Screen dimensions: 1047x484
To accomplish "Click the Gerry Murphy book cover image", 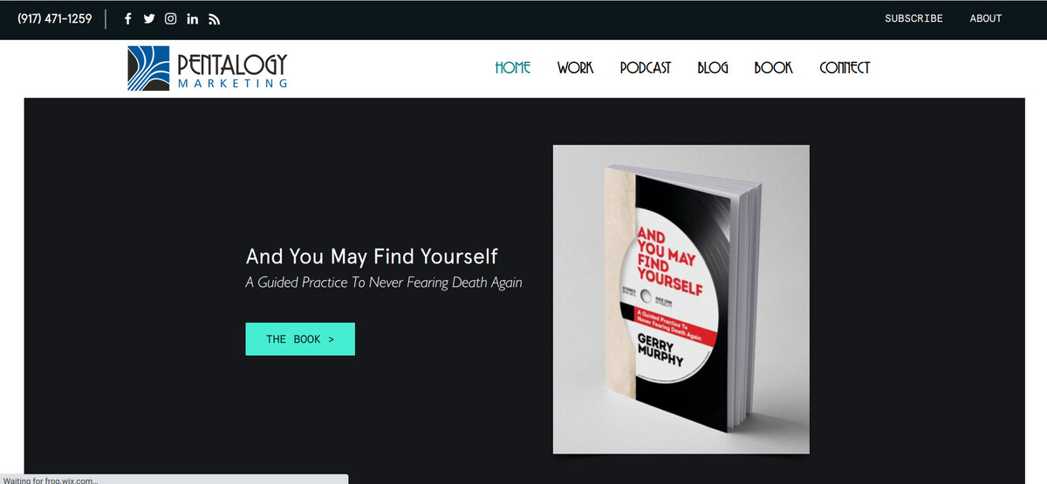I will [681, 299].
